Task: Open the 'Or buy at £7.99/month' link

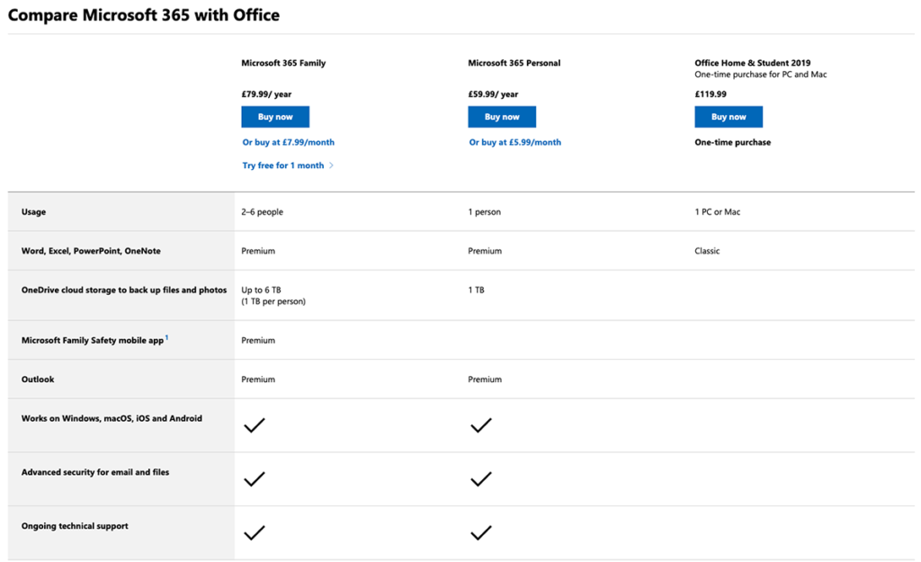Action: [288, 142]
